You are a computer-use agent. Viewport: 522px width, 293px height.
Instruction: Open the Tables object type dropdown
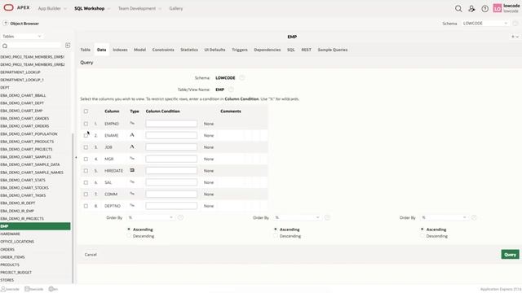pos(22,36)
